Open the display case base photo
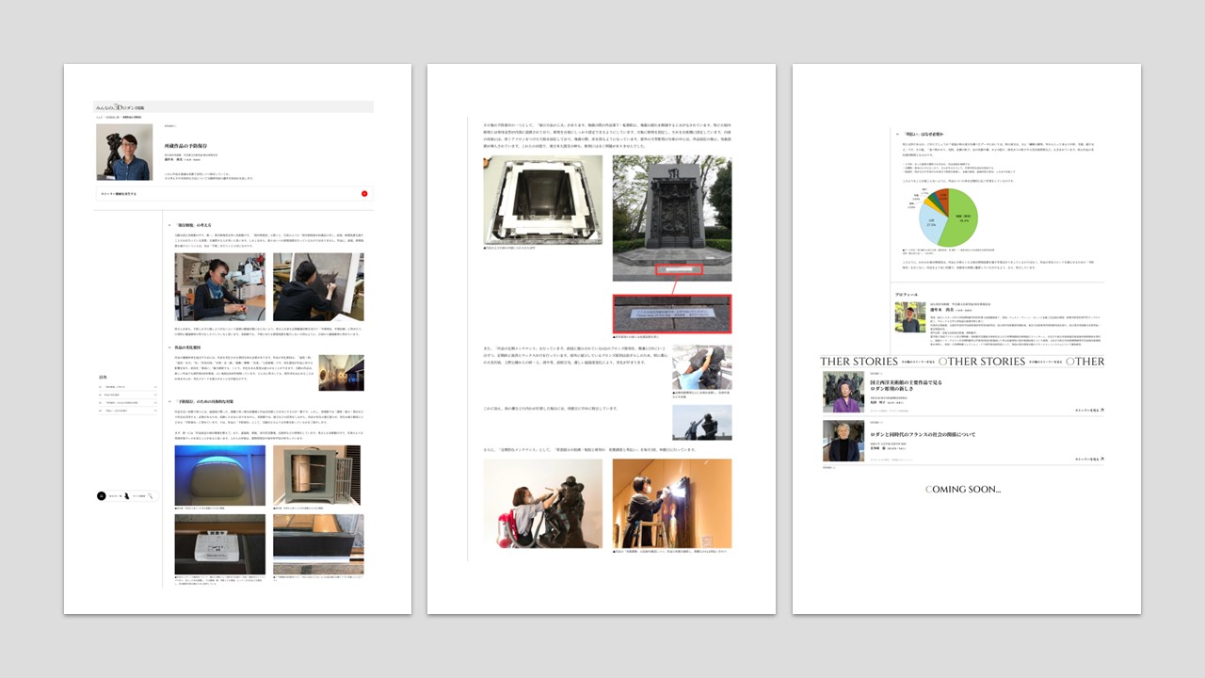The height and width of the screenshot is (678, 1205). click(318, 543)
